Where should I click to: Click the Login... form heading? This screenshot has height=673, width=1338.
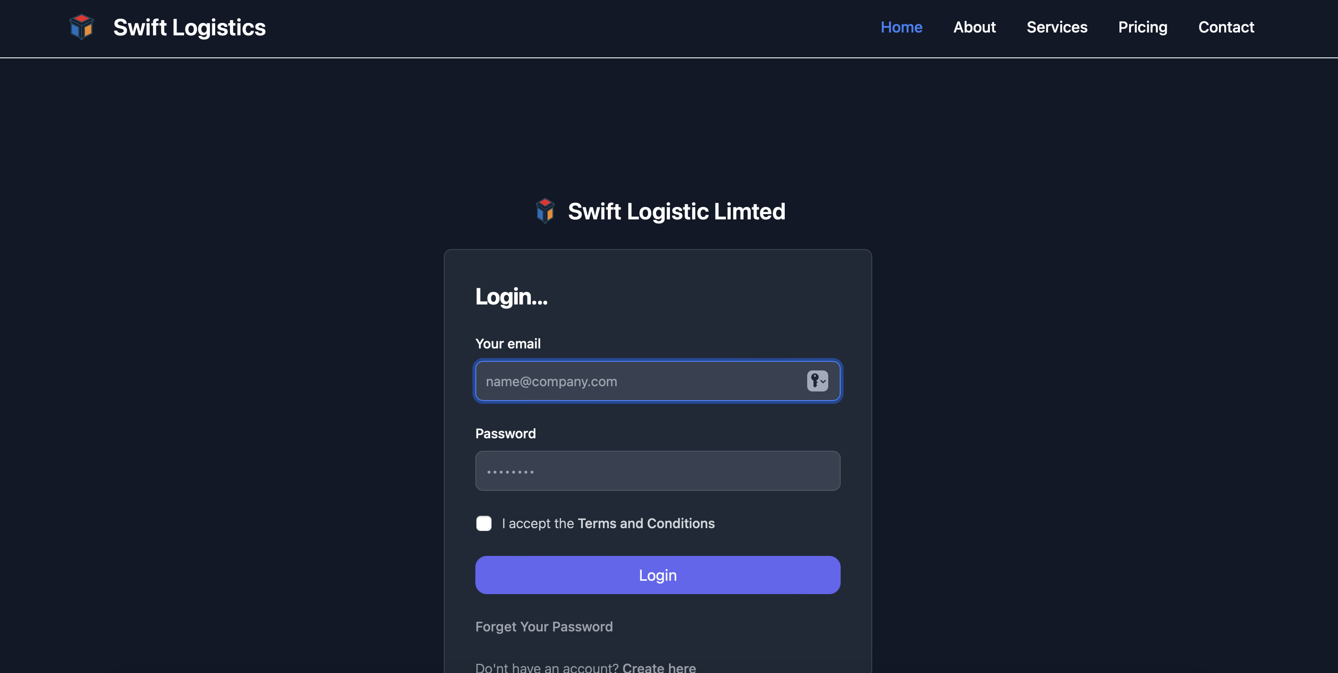tap(511, 296)
